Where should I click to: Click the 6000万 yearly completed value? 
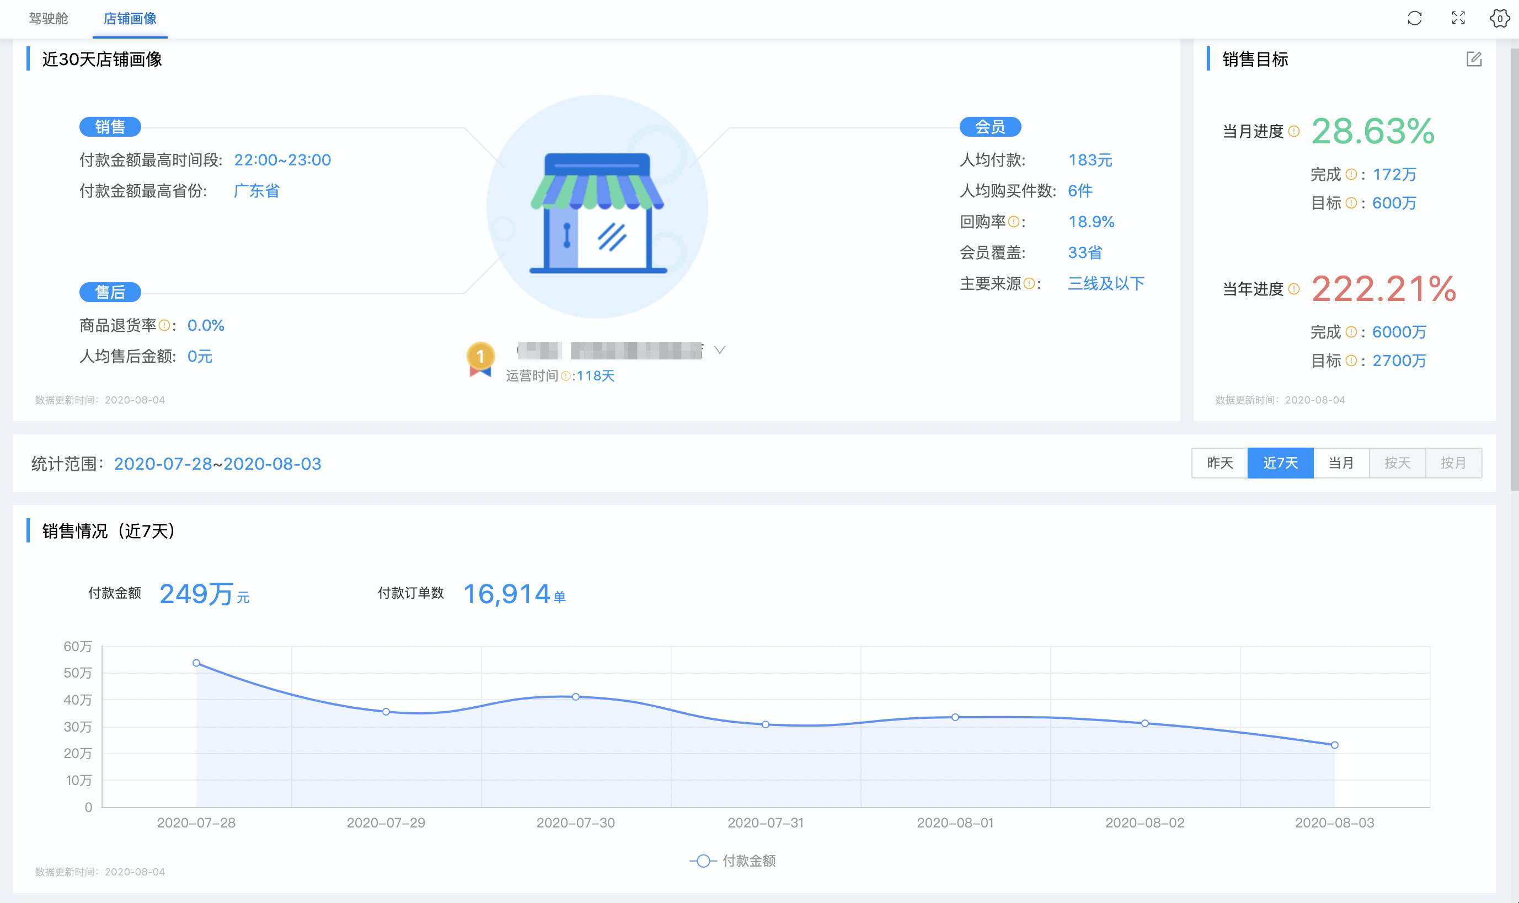1399,332
